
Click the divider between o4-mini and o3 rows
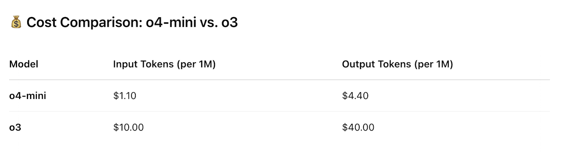coord(279,112)
